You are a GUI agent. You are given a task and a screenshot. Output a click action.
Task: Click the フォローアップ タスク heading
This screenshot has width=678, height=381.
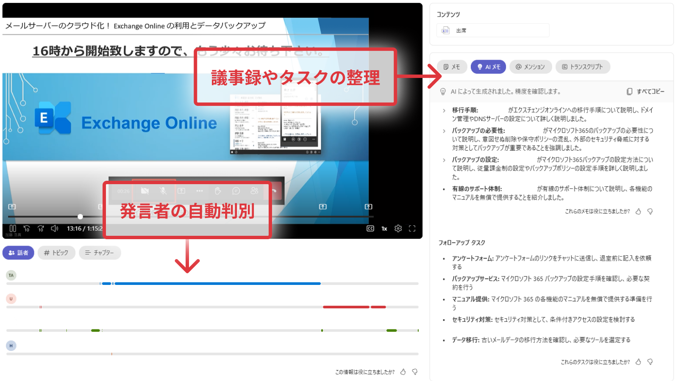462,243
